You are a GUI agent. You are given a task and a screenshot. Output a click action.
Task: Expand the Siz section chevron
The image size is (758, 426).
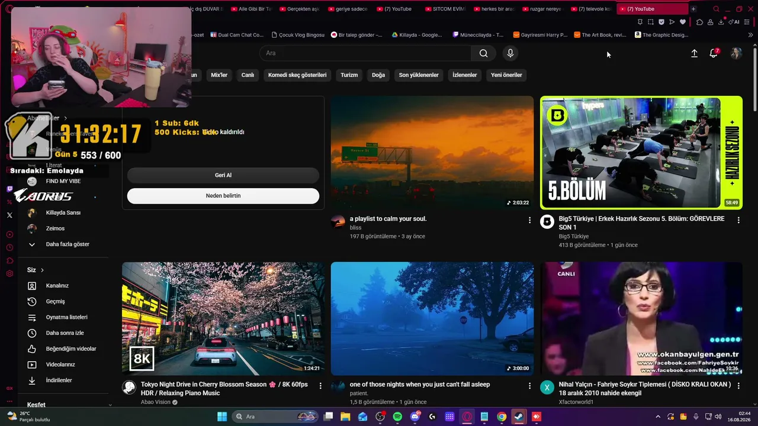pyautogui.click(x=42, y=270)
